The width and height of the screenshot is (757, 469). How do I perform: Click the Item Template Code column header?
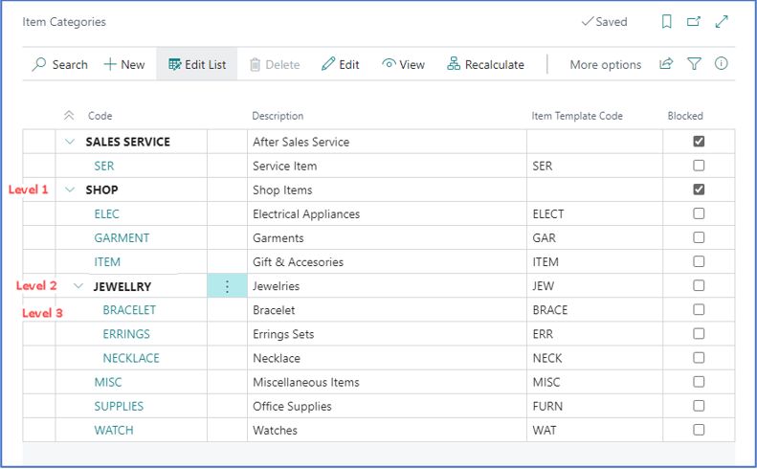pyautogui.click(x=577, y=116)
